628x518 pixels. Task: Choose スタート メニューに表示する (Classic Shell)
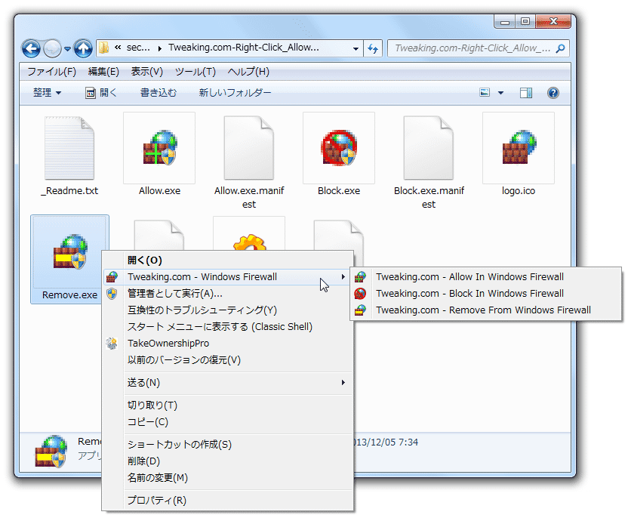click(227, 326)
